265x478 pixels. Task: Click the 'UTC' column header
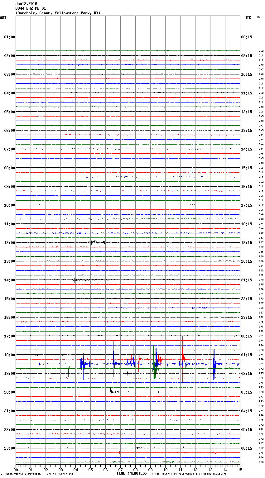pos(248,18)
